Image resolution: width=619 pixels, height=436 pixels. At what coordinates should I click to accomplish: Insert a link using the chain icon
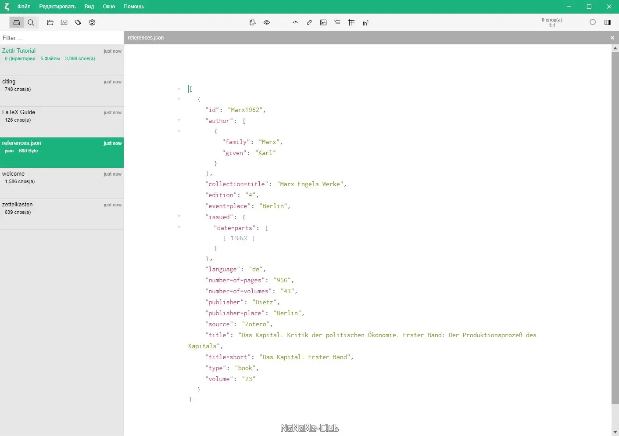(x=309, y=22)
